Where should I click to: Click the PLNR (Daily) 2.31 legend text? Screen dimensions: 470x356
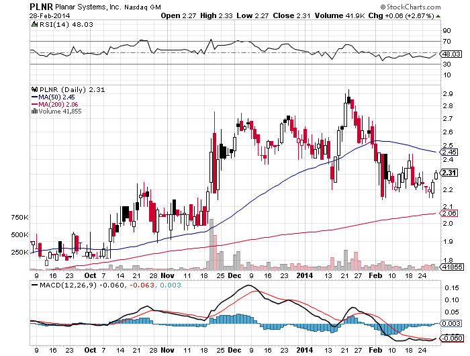73,90
